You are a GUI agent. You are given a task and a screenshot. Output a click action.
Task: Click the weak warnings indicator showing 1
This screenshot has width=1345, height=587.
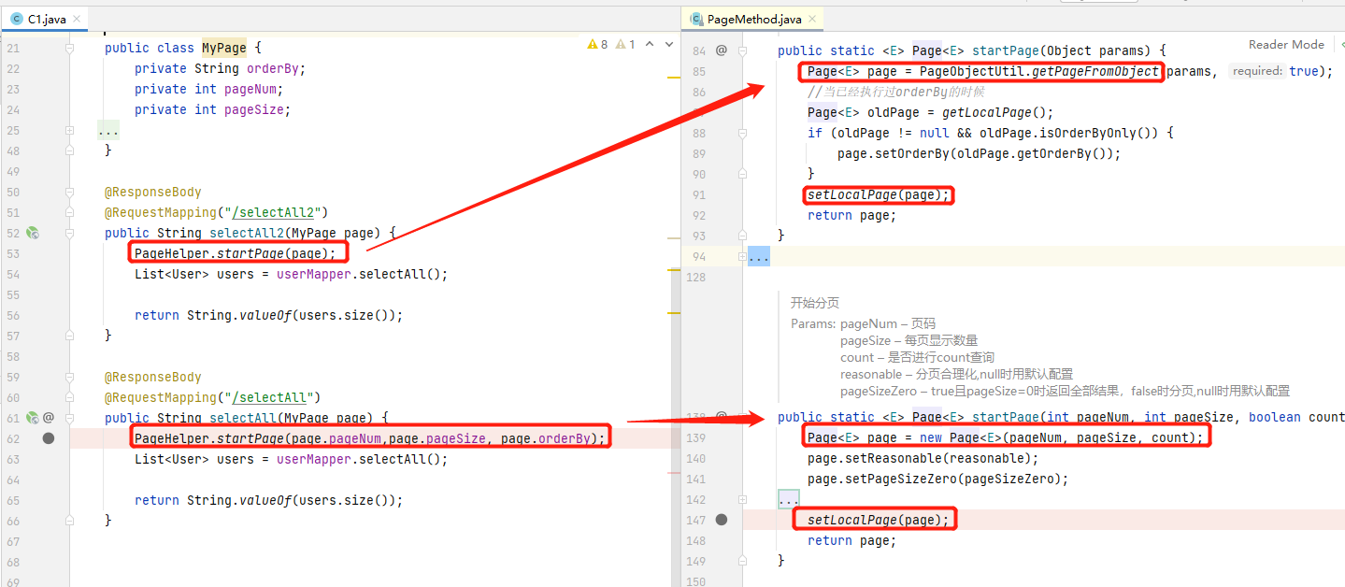pyautogui.click(x=626, y=44)
